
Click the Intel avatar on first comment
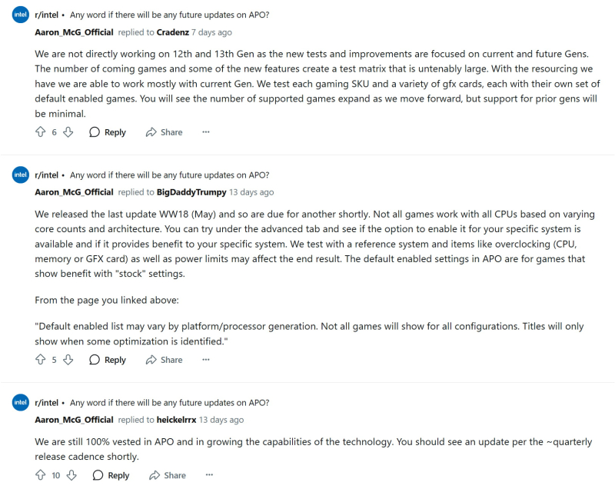click(x=21, y=15)
